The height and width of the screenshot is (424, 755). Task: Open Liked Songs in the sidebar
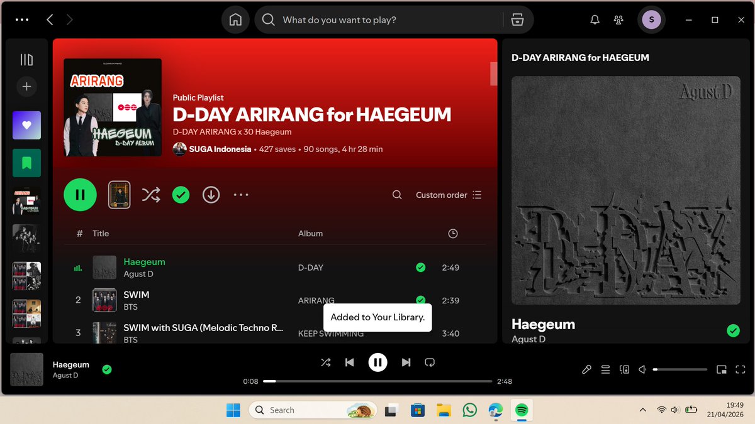(x=26, y=125)
